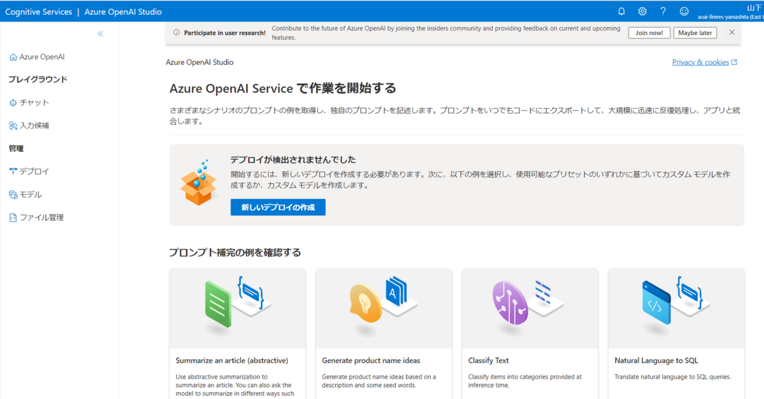This screenshot has height=399, width=764.
Task: Click 管理 section label in sidebar
Action: [16, 149]
